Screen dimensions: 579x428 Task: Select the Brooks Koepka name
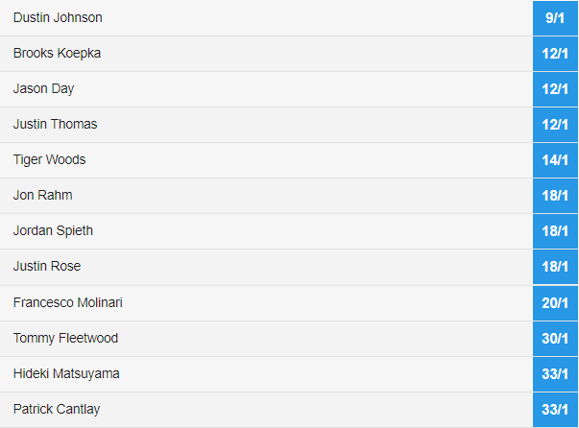coord(57,54)
